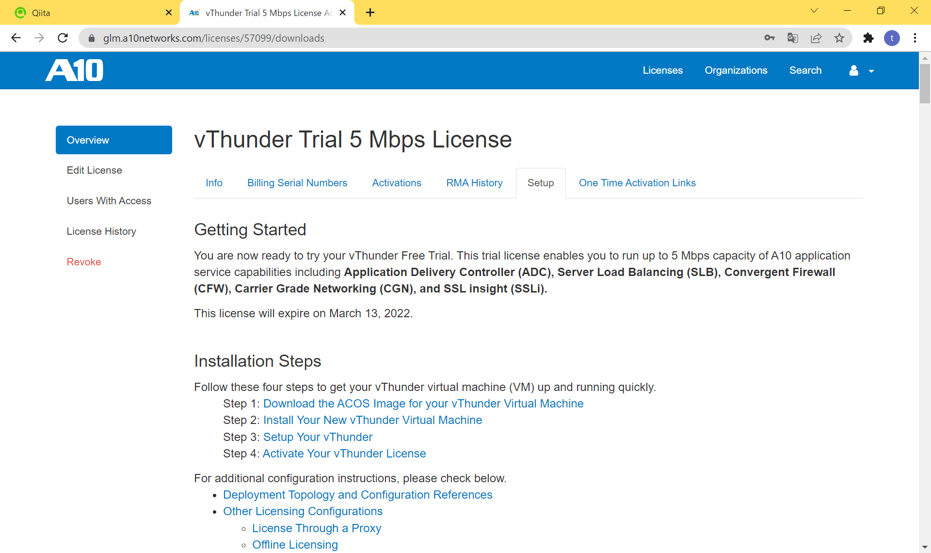
Task: Switch to the Activations tab
Action: (396, 183)
